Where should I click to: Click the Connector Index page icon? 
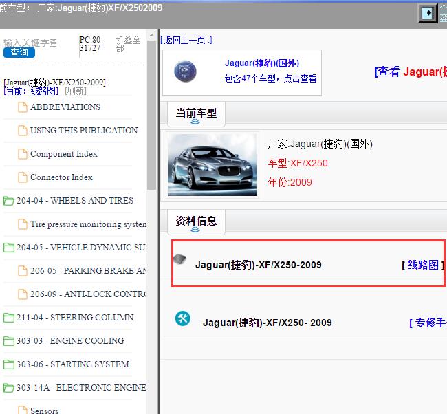click(x=23, y=177)
